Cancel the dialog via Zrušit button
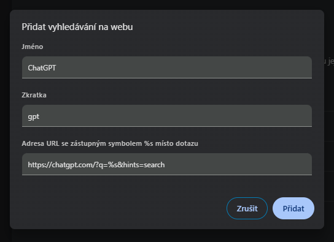 click(x=247, y=208)
